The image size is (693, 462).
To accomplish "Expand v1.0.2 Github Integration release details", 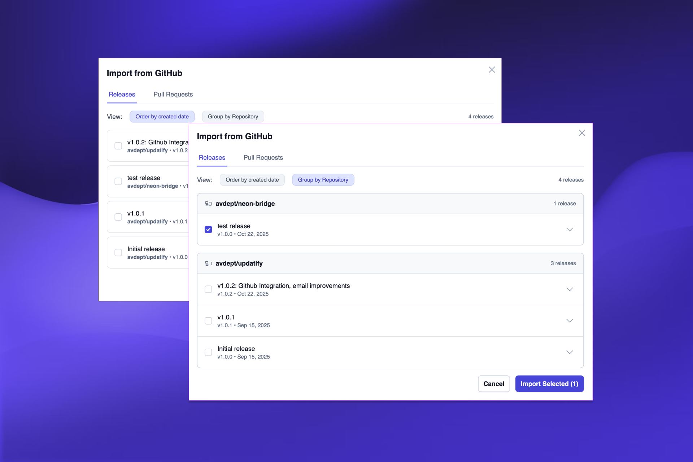I will coord(570,289).
